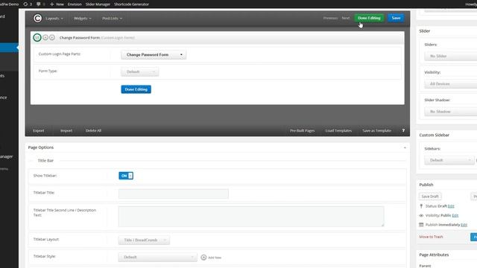Click Load Templates
This screenshot has width=477, height=268.
(x=338, y=131)
